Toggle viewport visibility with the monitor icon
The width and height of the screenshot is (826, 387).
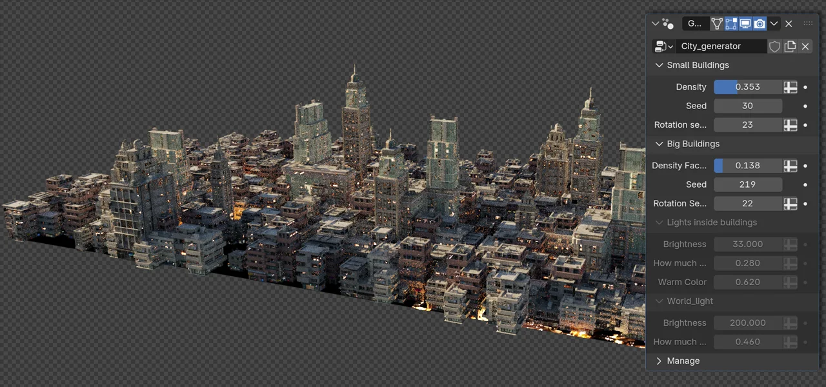point(745,23)
